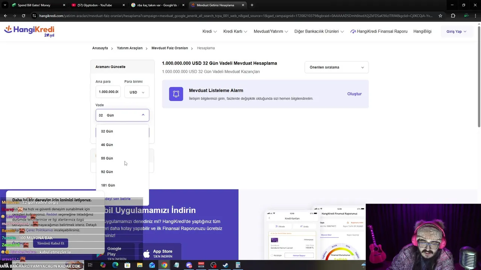Click the Apple logo on App Store badge
The height and width of the screenshot is (270, 481).
[x=146, y=254]
